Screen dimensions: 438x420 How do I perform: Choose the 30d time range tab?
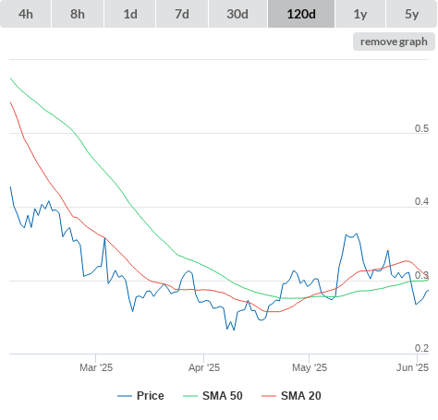(x=237, y=14)
